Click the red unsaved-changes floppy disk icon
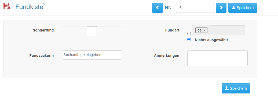The image size is (278, 106). [x=7, y=6]
